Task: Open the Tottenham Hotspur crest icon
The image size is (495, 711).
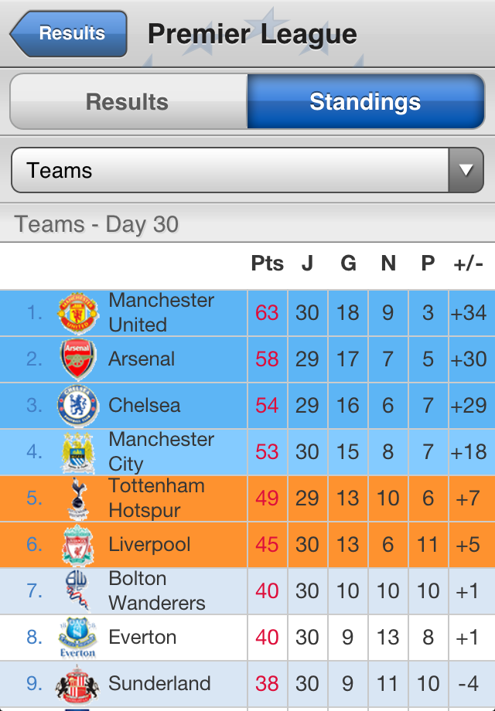Action: 79,498
